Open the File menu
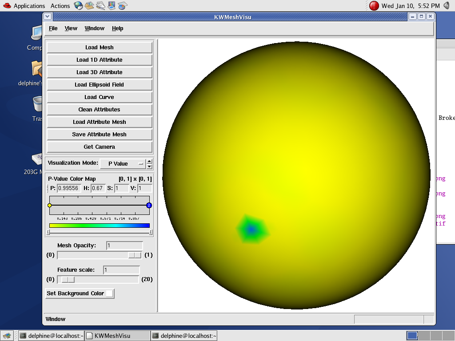Screen dimensions: 455x341 [53, 28]
